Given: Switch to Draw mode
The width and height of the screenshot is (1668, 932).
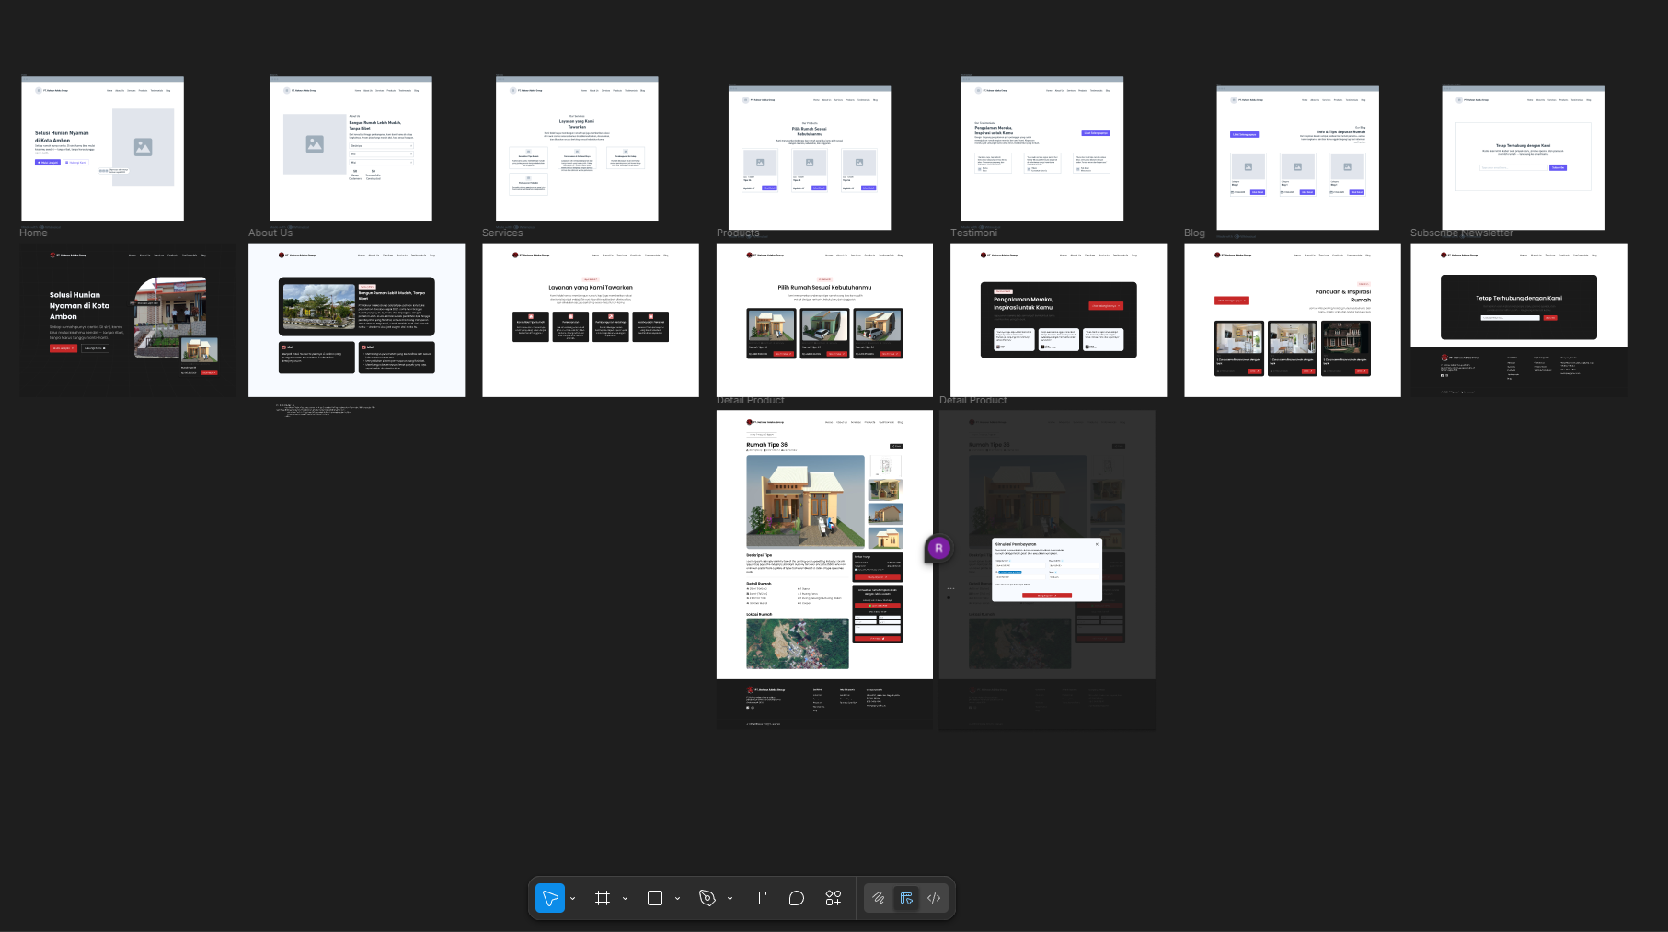Looking at the screenshot, I should point(879,898).
